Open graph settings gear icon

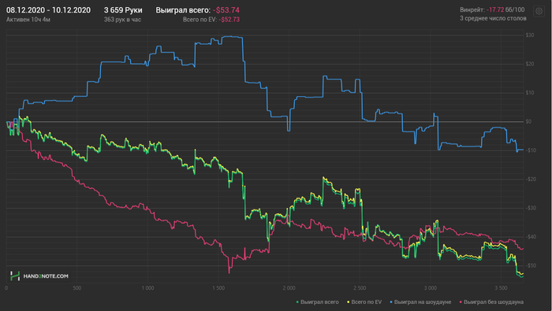[x=539, y=11]
